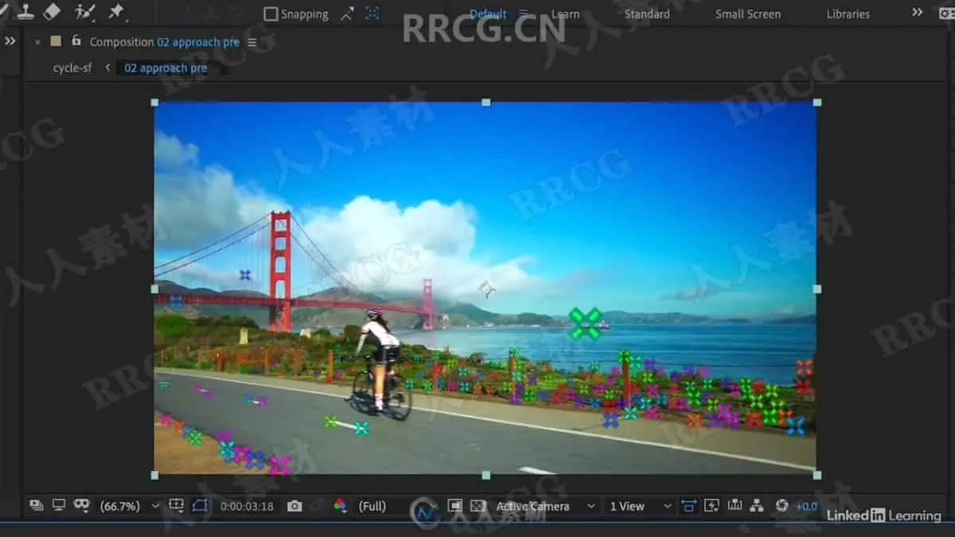955x537 pixels.
Task: Click the right-middle layer bounding handle
Action: click(x=817, y=289)
